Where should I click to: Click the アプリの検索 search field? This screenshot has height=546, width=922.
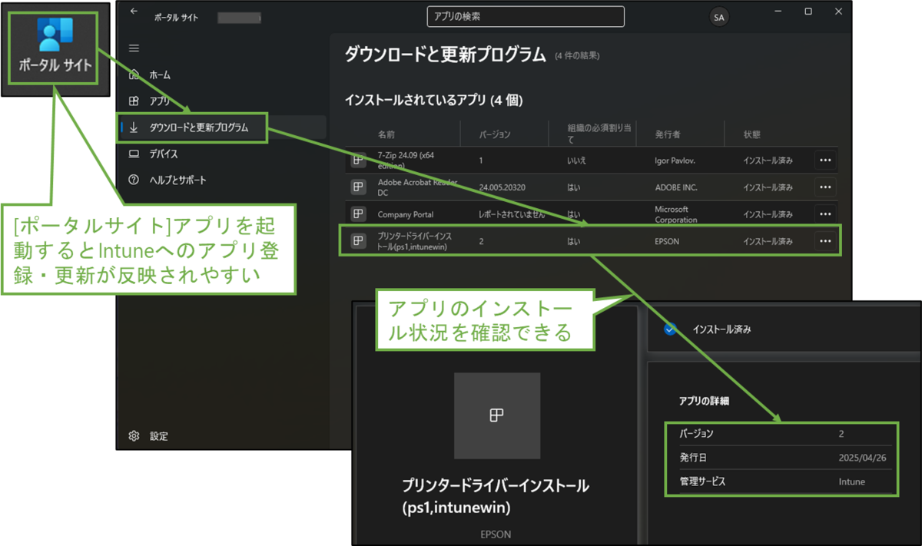tap(526, 16)
